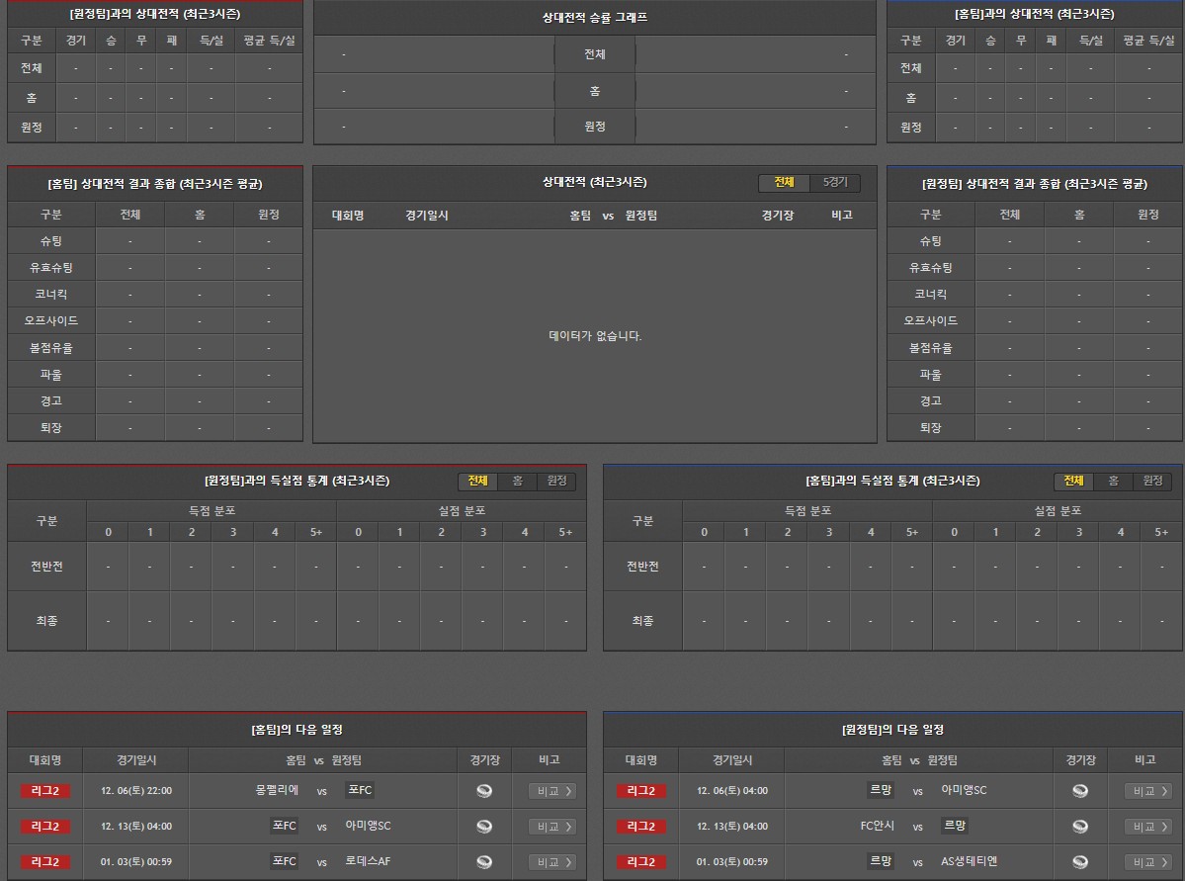Expand 비교 for 포FC vs 로데스AF match
Image resolution: width=1185 pixels, height=881 pixels.
tap(552, 862)
